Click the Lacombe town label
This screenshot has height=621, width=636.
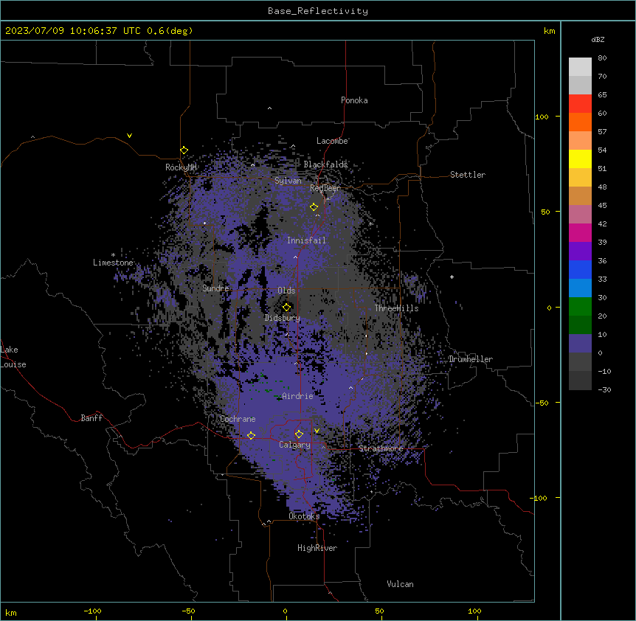point(332,141)
